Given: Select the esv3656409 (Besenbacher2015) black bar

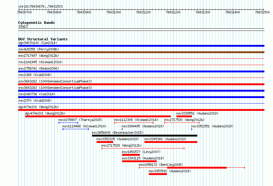Looking at the screenshot, I should [144, 136].
